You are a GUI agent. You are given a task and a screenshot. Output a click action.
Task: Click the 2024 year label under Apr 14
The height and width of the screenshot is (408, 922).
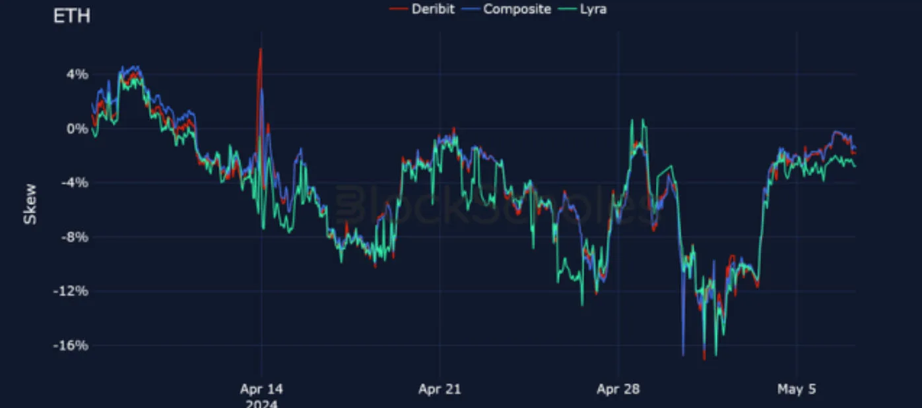pyautogui.click(x=261, y=403)
